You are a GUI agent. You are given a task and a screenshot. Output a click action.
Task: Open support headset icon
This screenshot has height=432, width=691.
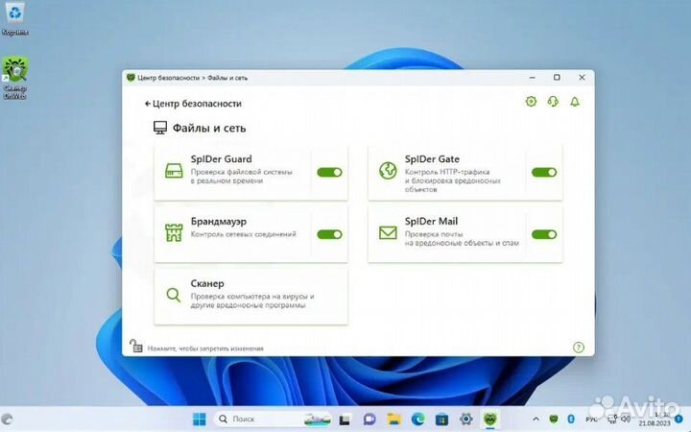(553, 102)
